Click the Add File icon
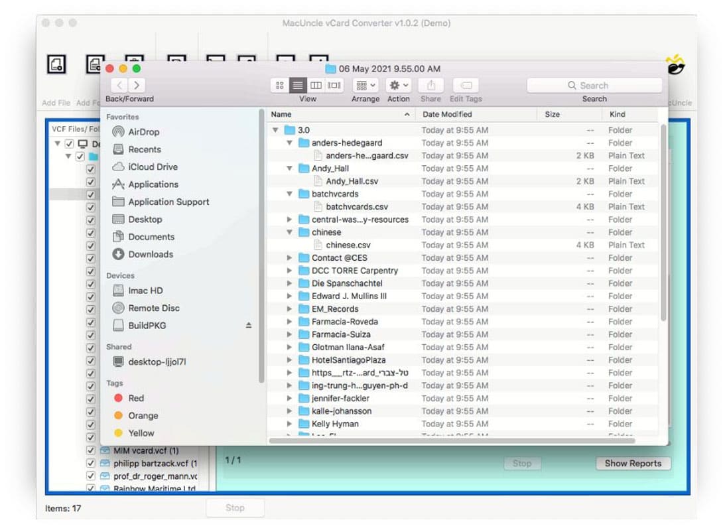727x530 pixels. click(x=56, y=64)
